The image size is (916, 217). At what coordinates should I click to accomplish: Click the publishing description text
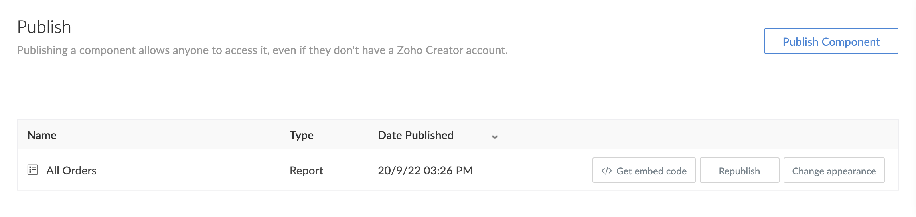(x=199, y=50)
